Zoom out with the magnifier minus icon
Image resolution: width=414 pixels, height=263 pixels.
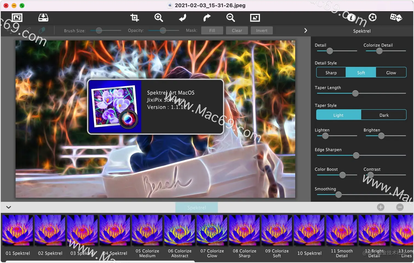231,18
